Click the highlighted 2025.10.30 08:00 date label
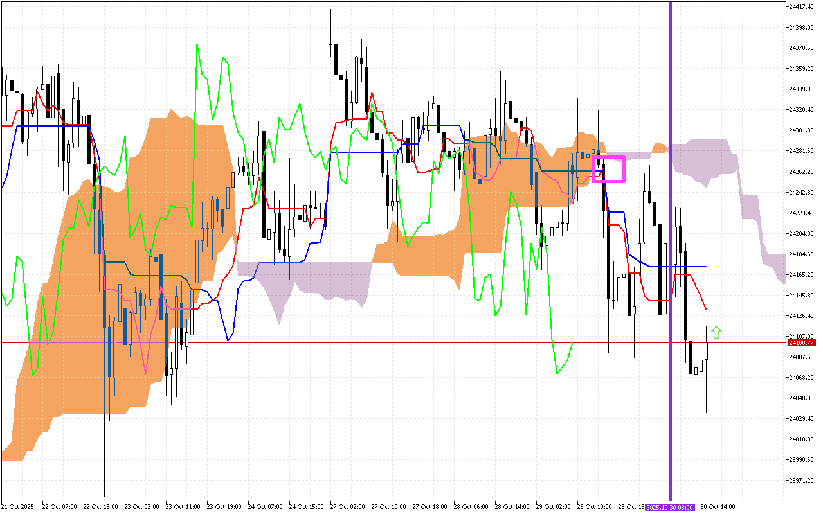Image resolution: width=823 pixels, height=514 pixels. click(670, 507)
